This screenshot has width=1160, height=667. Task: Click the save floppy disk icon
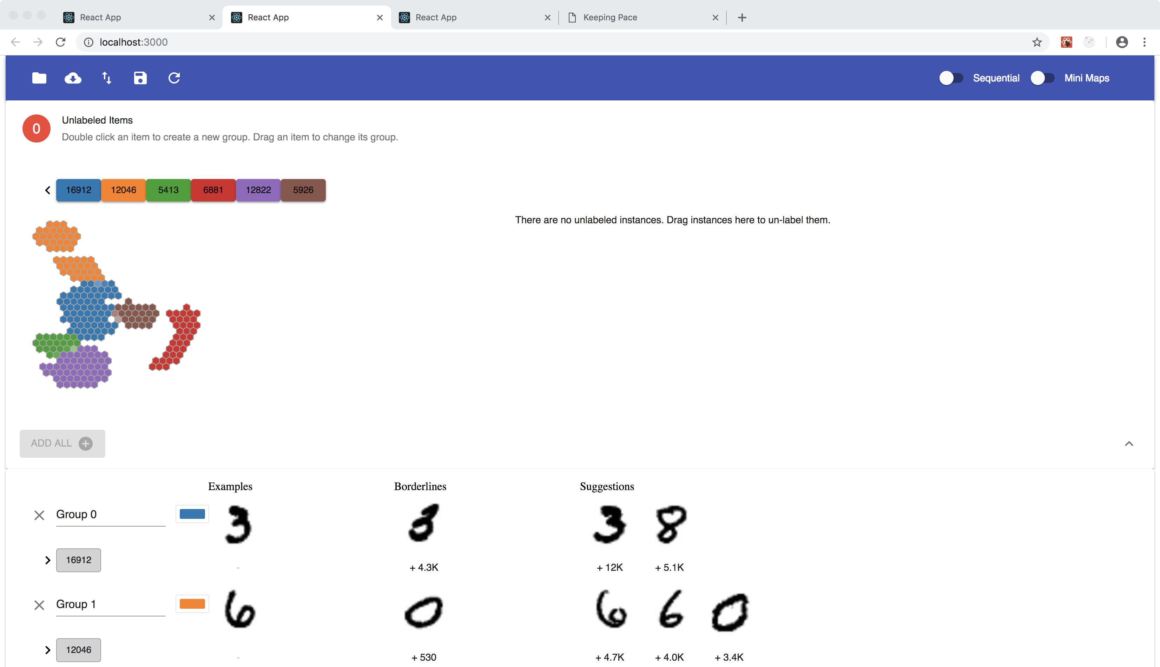(x=140, y=78)
